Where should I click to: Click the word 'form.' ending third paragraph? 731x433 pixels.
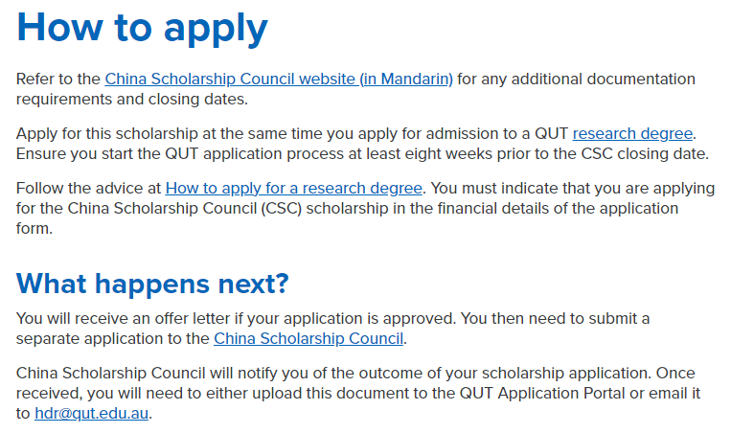34,228
